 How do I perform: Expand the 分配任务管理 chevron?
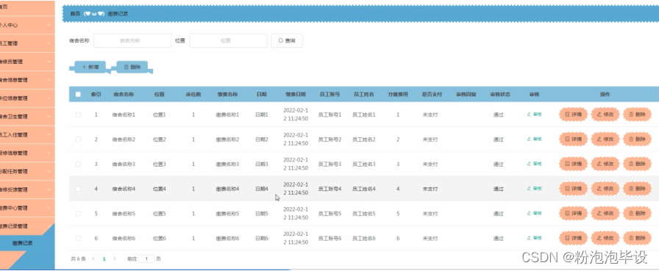tap(49, 171)
